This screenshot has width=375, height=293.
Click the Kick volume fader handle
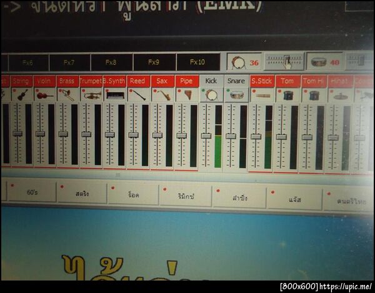coord(206,136)
